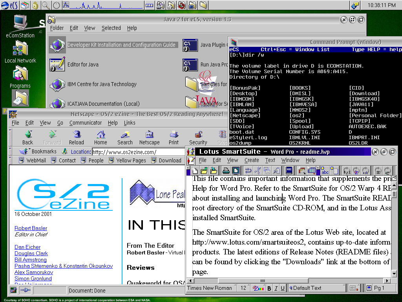Screen dimensions: 402x302
Task: Open the Default Text style dropdown
Action: click(317, 288)
